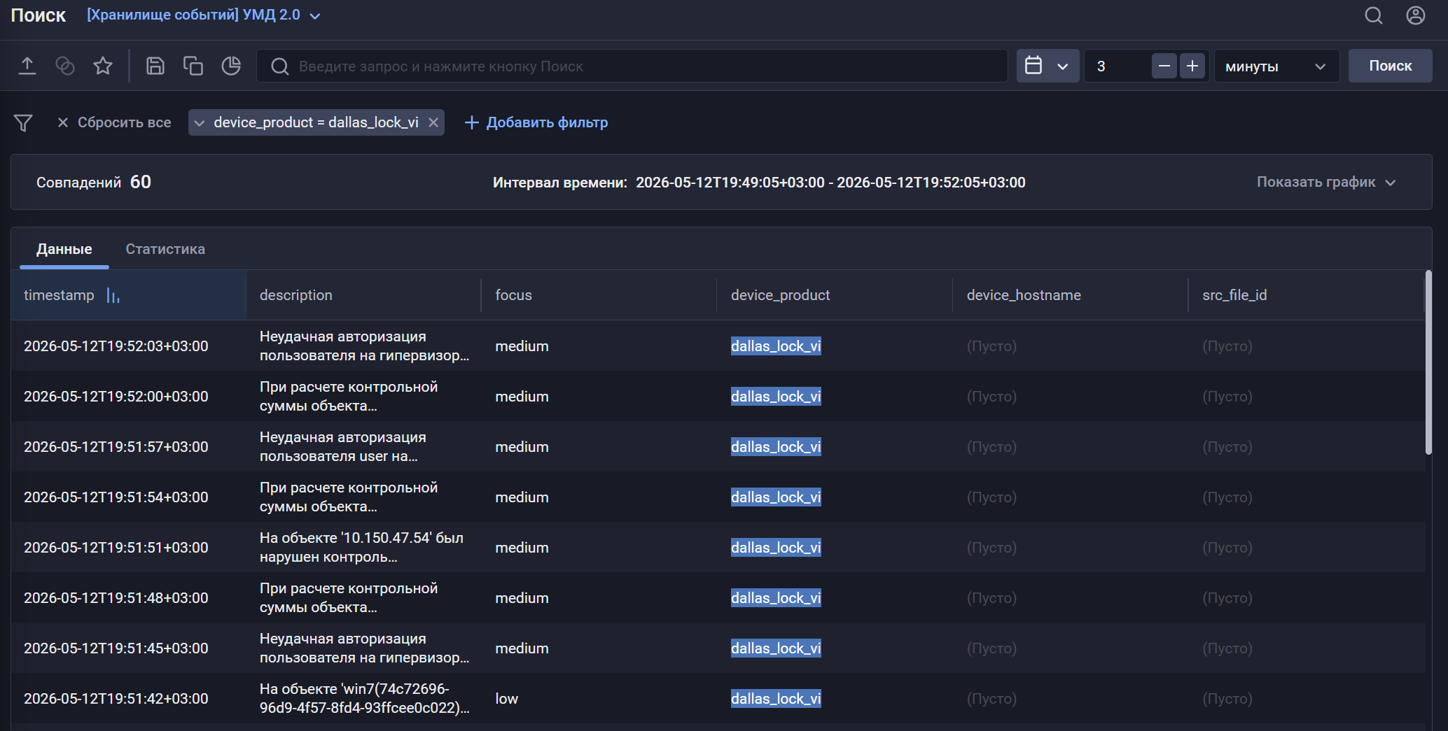1448x731 pixels.
Task: Click the Совпадений 60 match counter
Action: pos(94,182)
